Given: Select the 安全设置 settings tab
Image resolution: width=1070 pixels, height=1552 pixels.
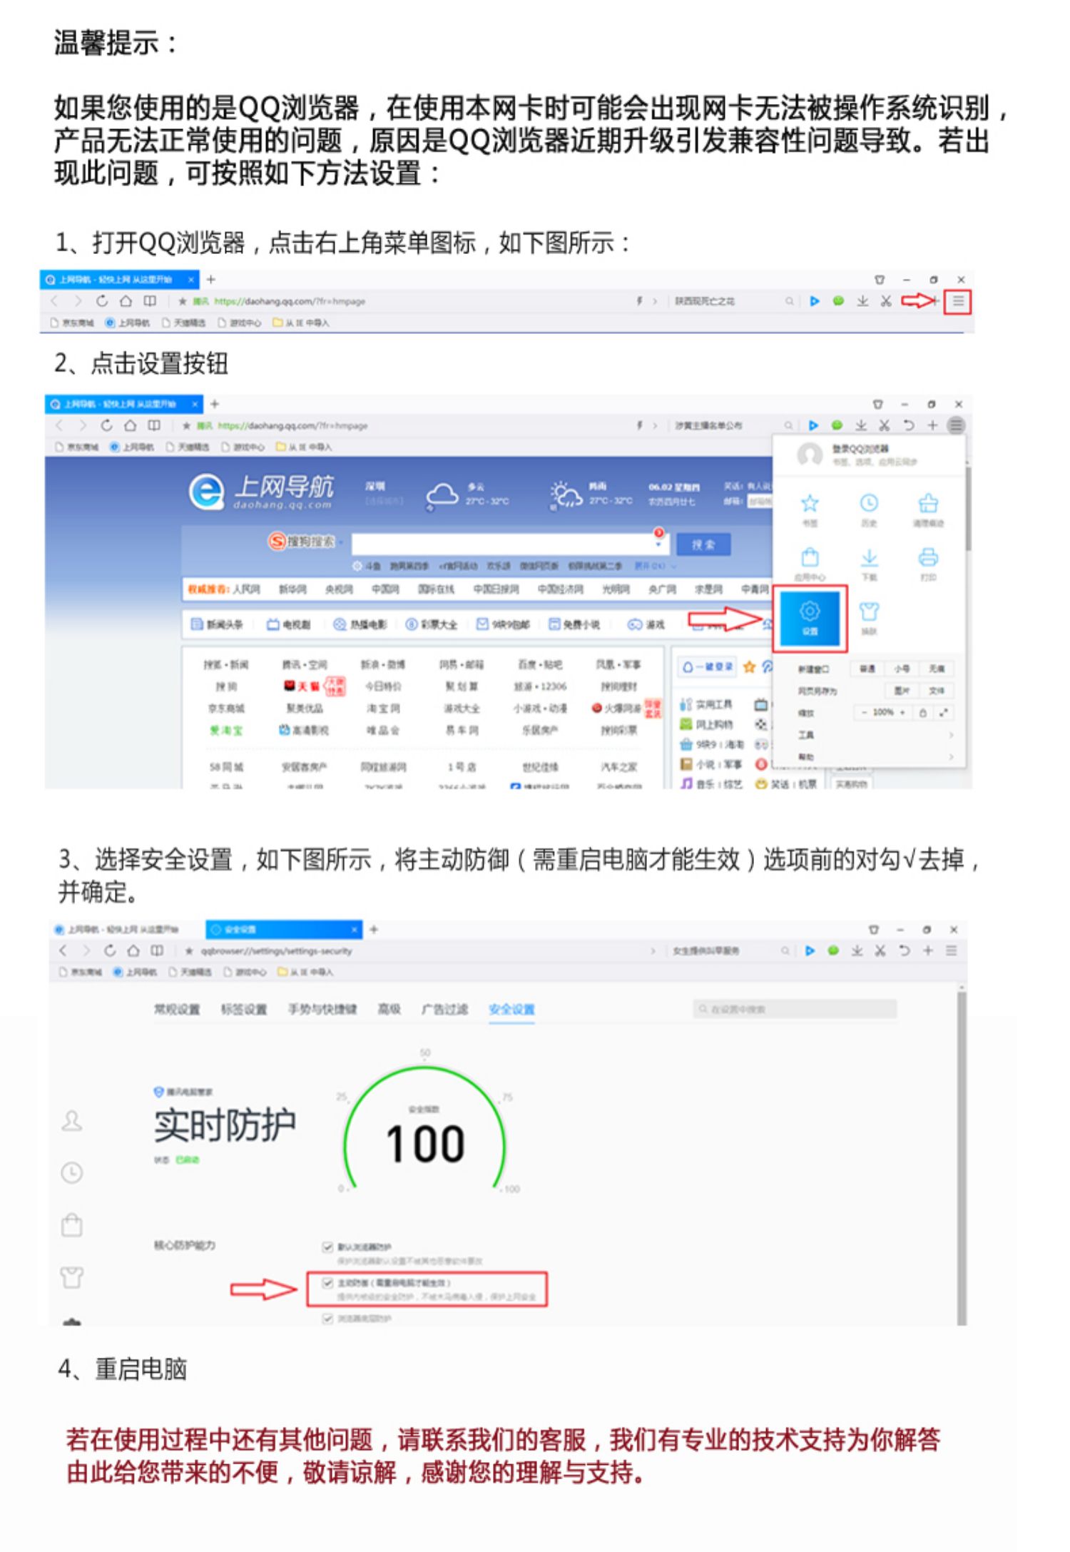Looking at the screenshot, I should click(511, 1009).
